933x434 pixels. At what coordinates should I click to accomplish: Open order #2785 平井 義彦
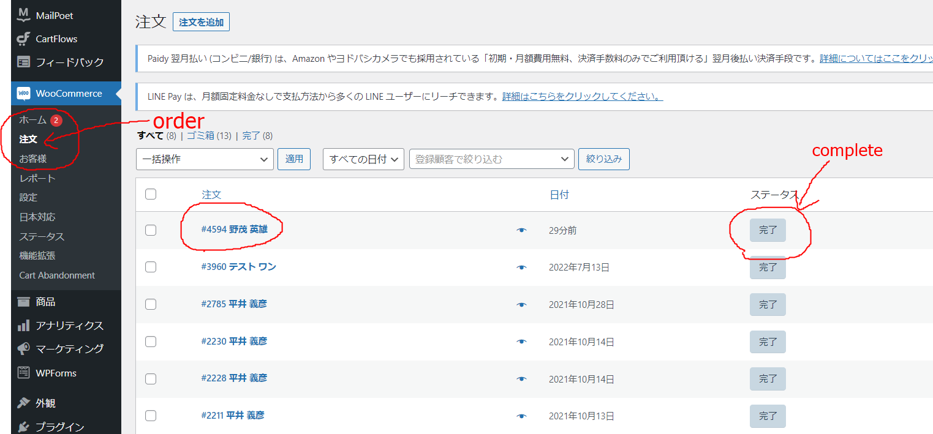[x=234, y=304]
